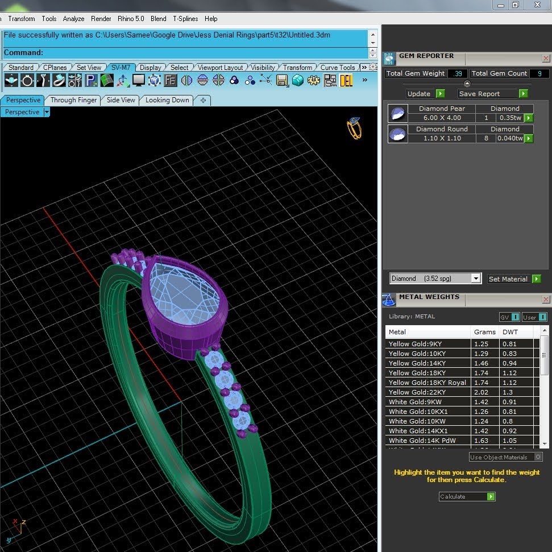Click the Save Report button
The image size is (552, 552).
click(492, 94)
